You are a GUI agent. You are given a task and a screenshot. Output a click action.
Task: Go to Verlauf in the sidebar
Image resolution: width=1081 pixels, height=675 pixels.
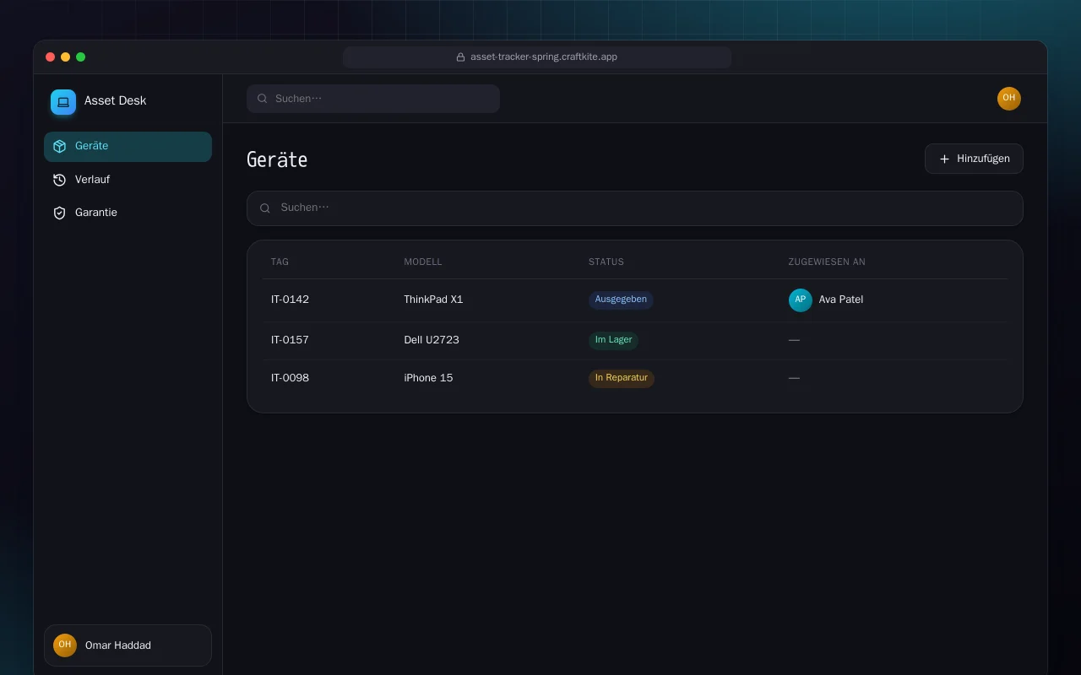[x=128, y=180]
